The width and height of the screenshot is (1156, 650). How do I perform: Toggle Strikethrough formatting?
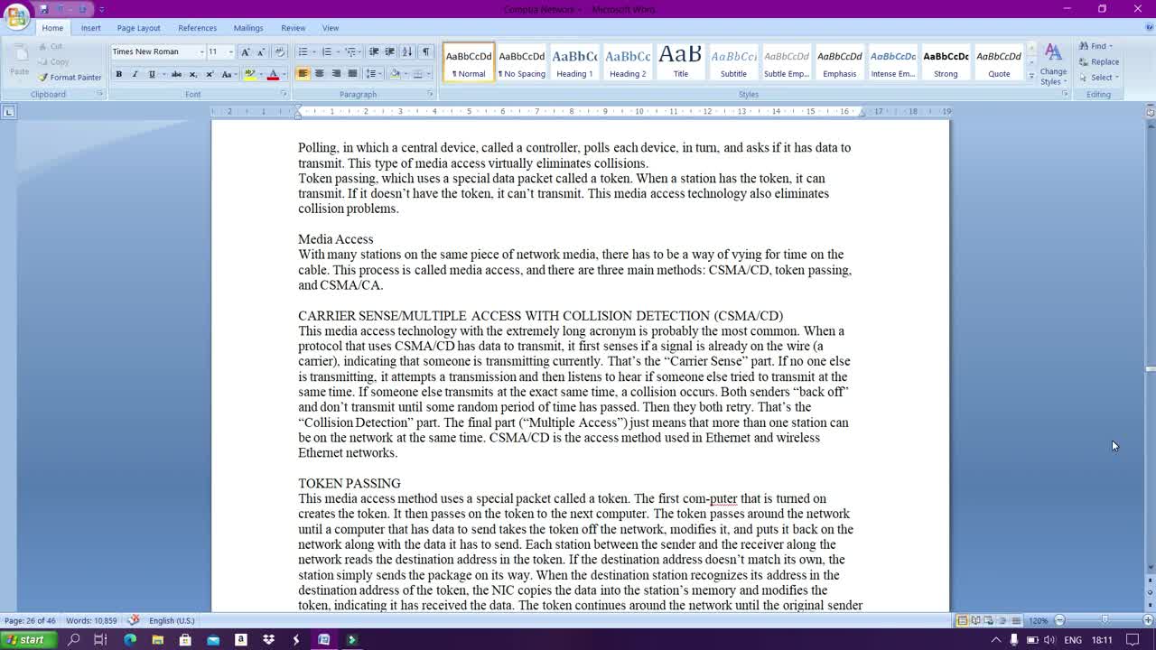pos(176,74)
